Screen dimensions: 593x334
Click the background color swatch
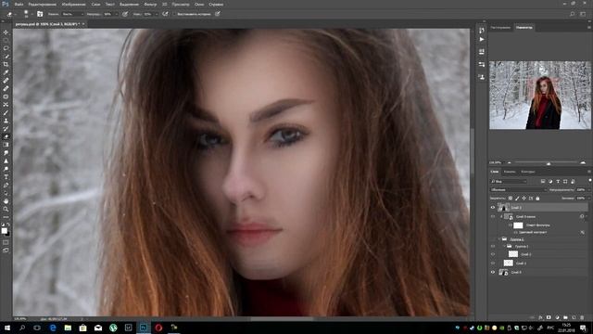[x=8, y=234]
